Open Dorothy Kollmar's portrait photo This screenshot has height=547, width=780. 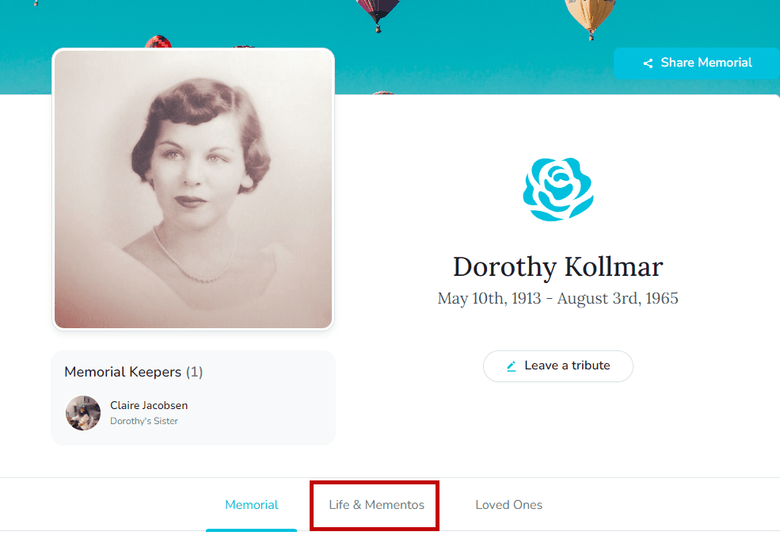point(193,189)
